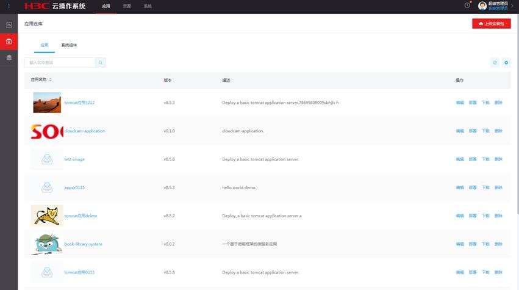Open the app repository sidebar icon

tap(9, 42)
